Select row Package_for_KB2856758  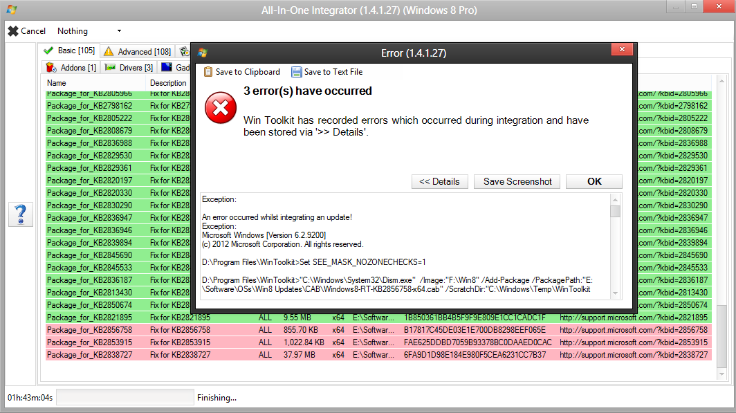click(x=379, y=330)
